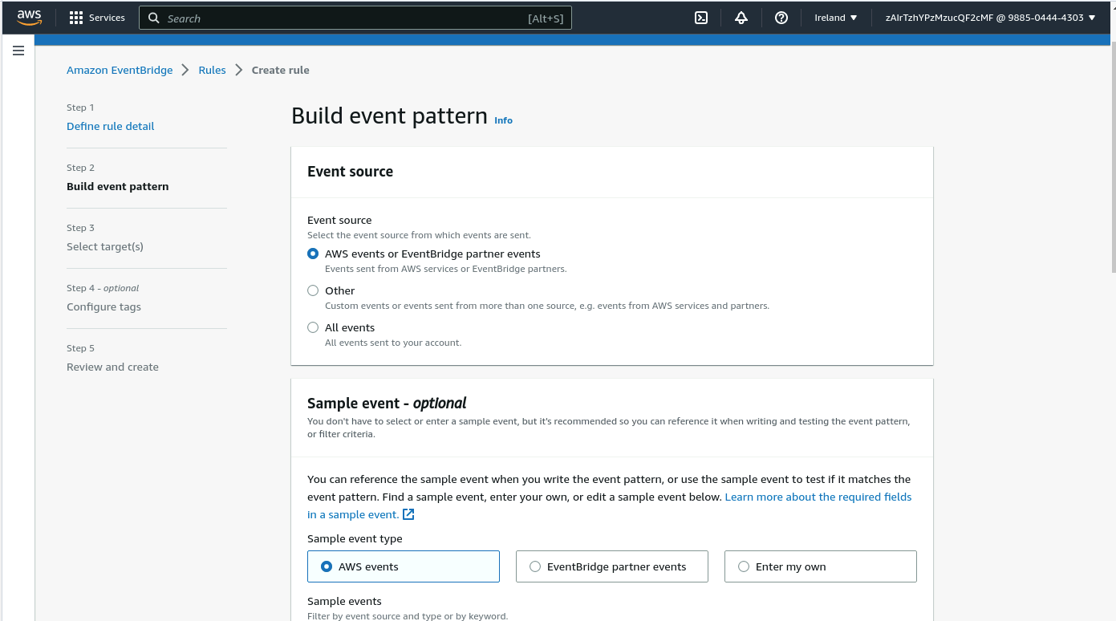
Task: Open the Services grid menu
Action: pos(76,18)
